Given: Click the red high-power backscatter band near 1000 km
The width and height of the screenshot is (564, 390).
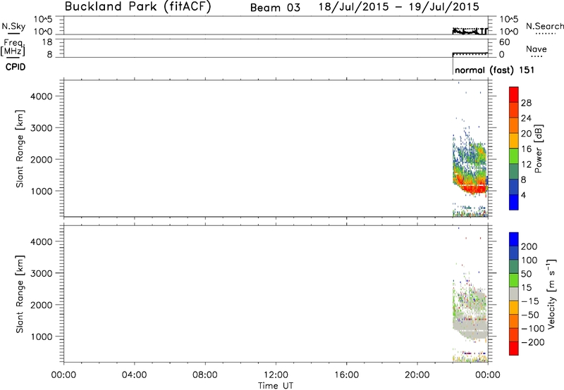Looking at the screenshot, I should [474, 188].
